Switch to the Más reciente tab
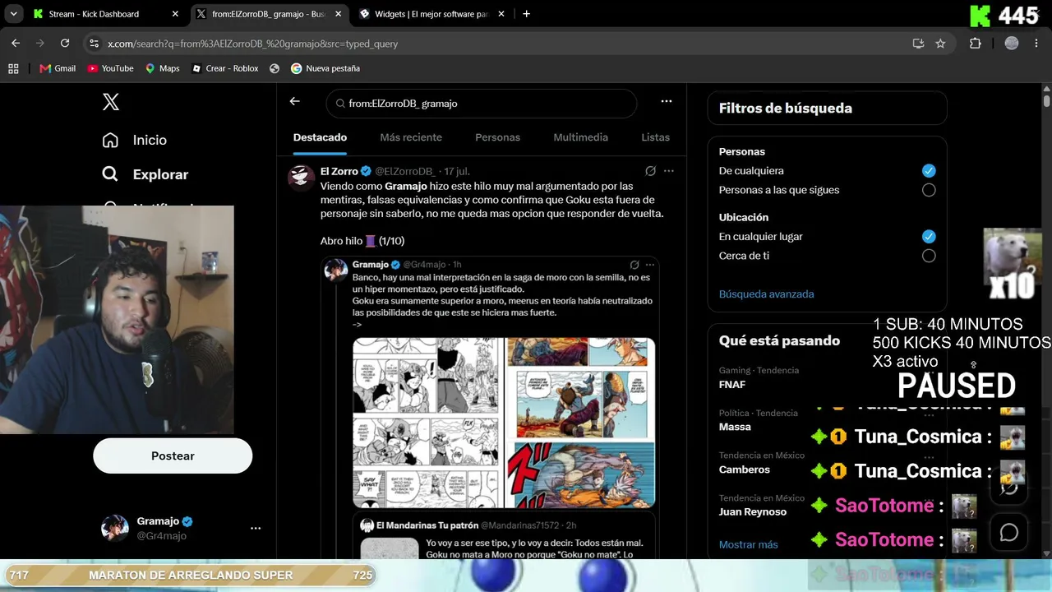 coord(411,137)
